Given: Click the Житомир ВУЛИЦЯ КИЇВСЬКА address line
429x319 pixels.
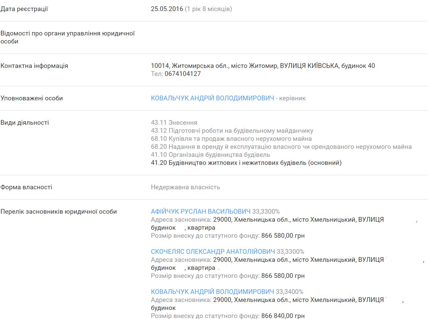Looking at the screenshot, I should 263,66.
